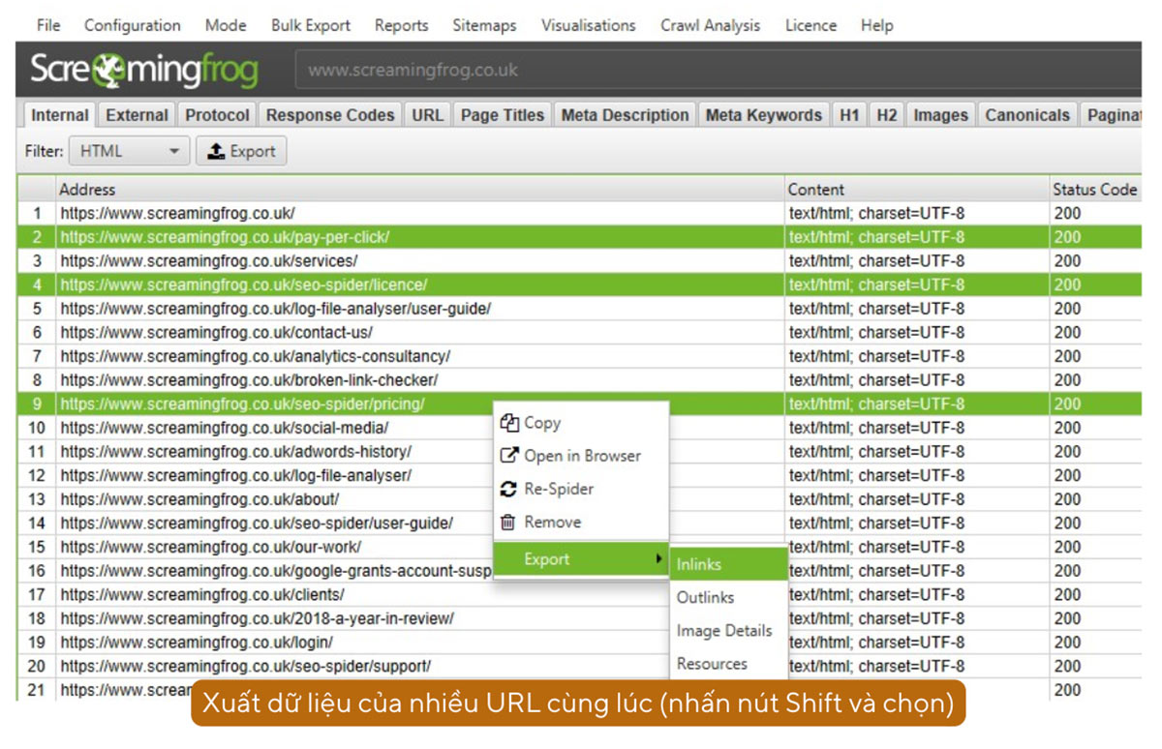Expand the Export submenu arrow

[x=659, y=559]
